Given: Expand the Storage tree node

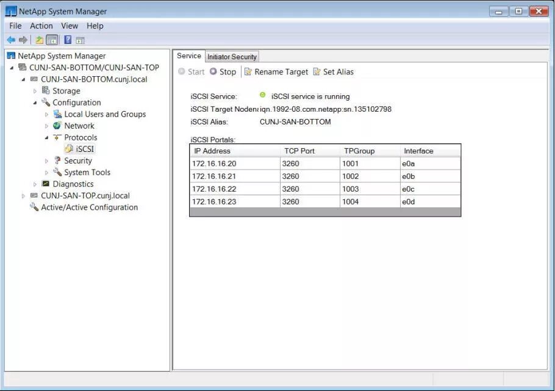Looking at the screenshot, I should pyautogui.click(x=35, y=91).
